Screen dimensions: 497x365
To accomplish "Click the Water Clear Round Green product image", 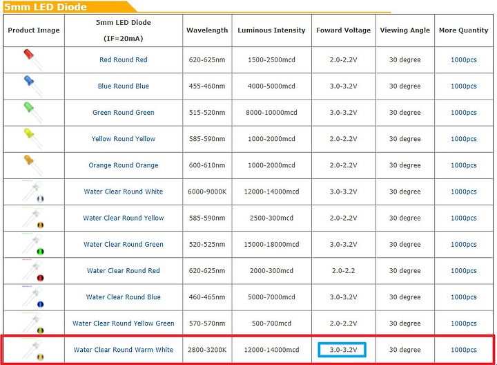I will (x=33, y=244).
